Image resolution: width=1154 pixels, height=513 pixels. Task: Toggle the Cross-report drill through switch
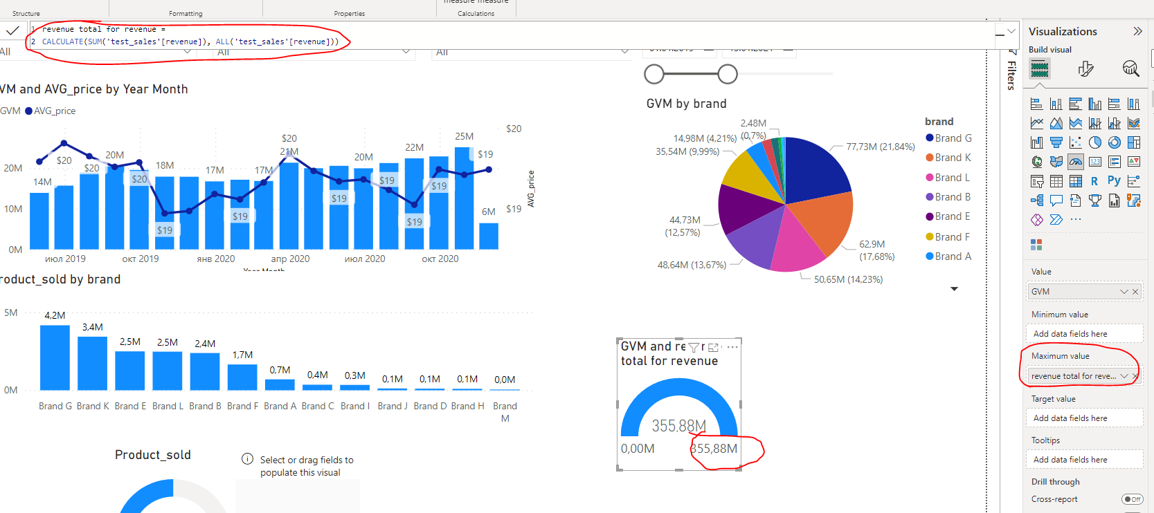coord(1132,499)
